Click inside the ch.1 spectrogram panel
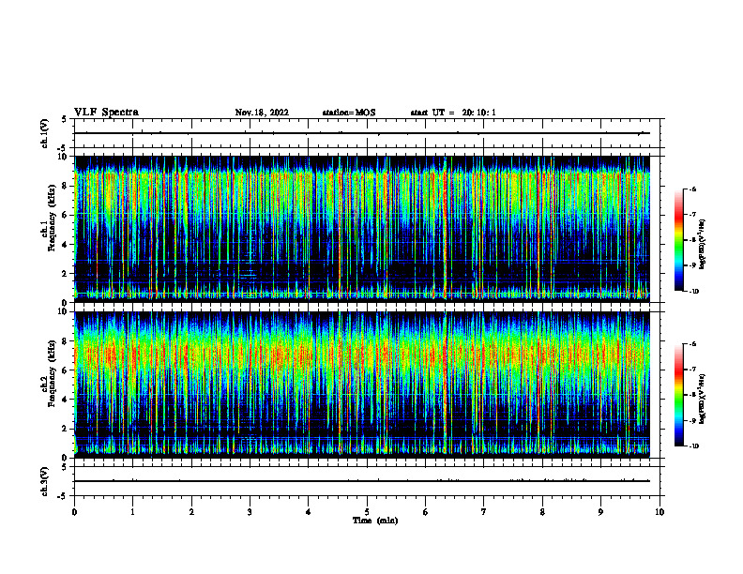Screen dimensions: 743x574 click(x=367, y=229)
